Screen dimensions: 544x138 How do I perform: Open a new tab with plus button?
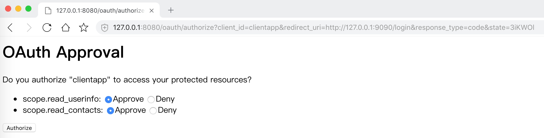(x=171, y=10)
